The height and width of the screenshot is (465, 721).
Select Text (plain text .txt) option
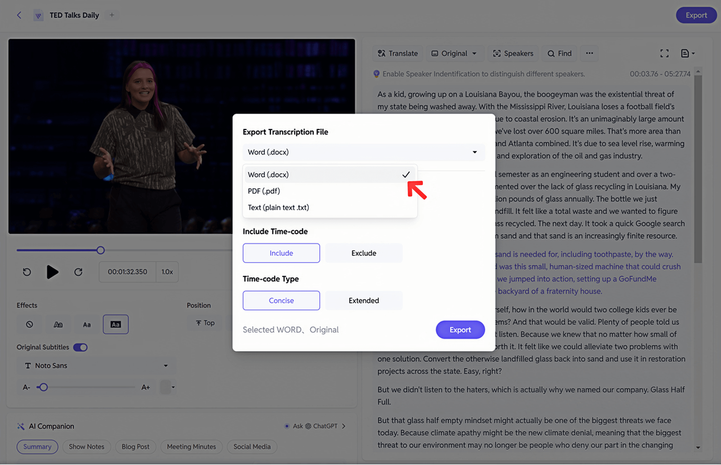[330, 207]
